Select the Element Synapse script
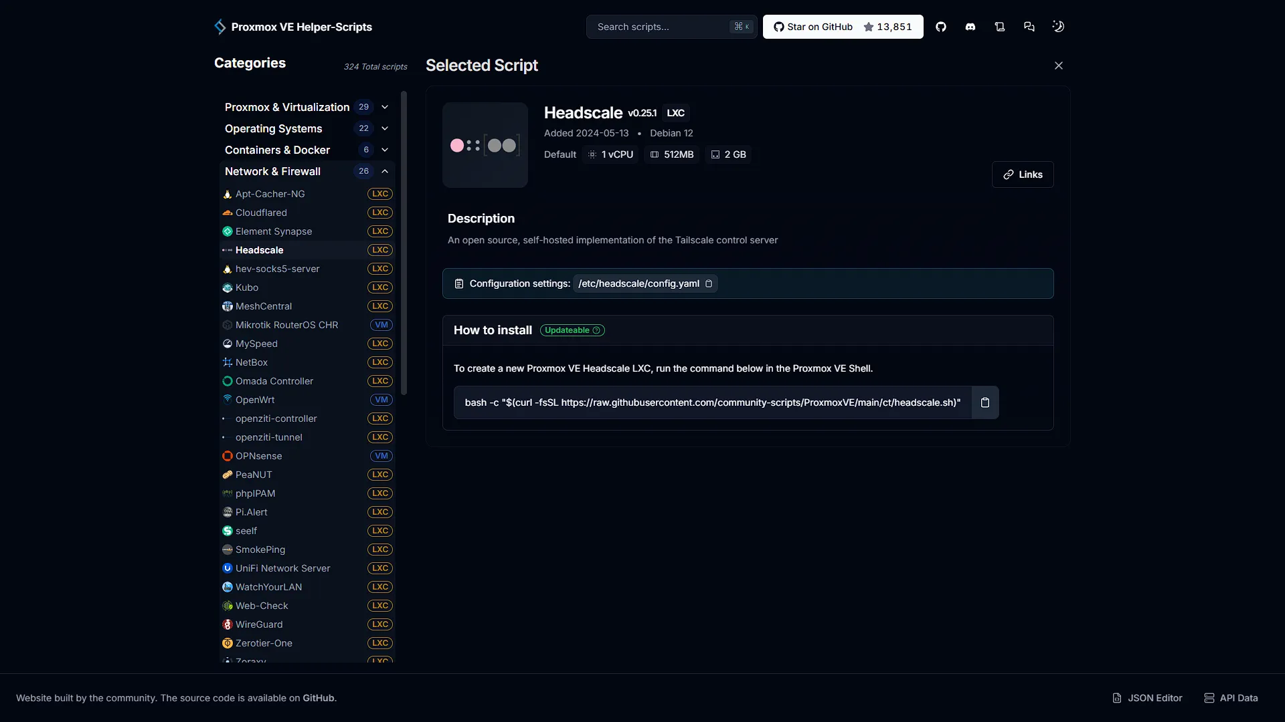The height and width of the screenshot is (722, 1285). click(308, 231)
